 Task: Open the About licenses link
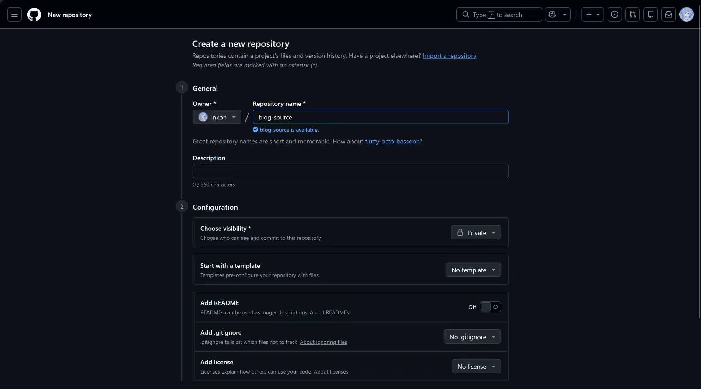331,372
